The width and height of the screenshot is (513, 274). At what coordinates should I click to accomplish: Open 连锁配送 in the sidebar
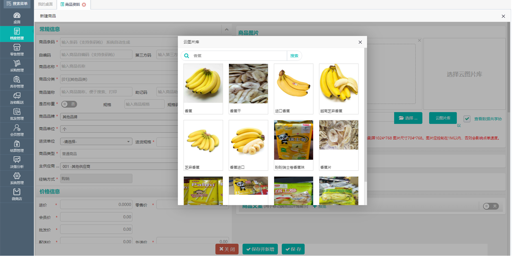(17, 98)
